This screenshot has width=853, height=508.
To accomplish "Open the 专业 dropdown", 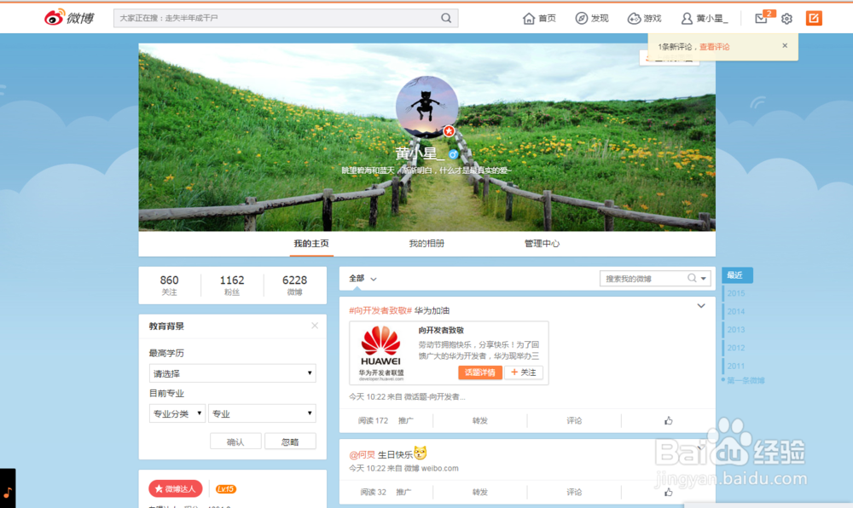I will 262,413.
